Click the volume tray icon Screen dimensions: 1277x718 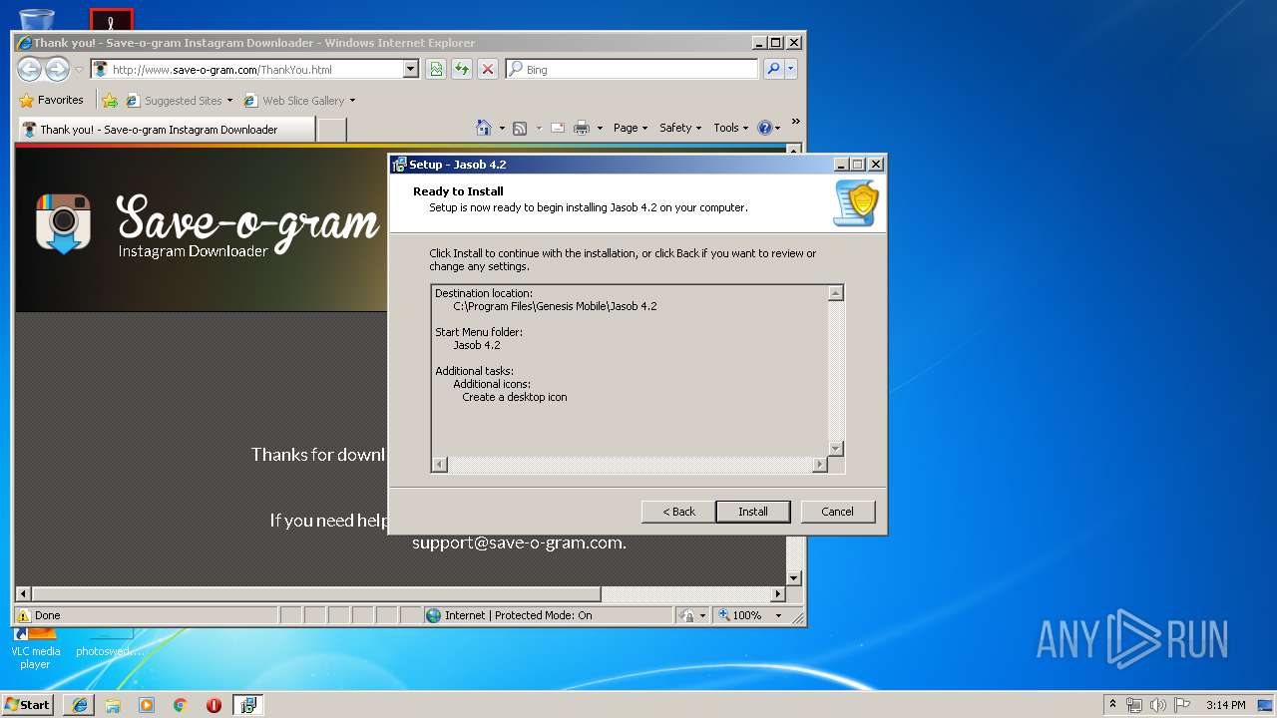coord(1158,705)
